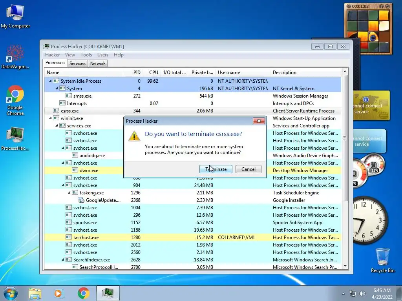Switch to the Services tab

coord(77,63)
